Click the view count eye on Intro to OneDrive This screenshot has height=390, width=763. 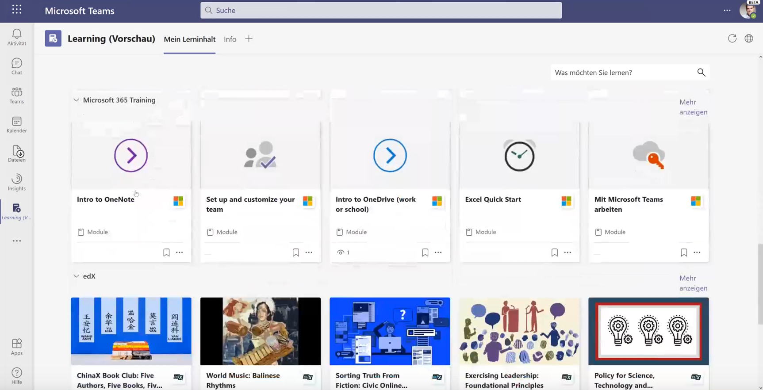[x=340, y=252]
